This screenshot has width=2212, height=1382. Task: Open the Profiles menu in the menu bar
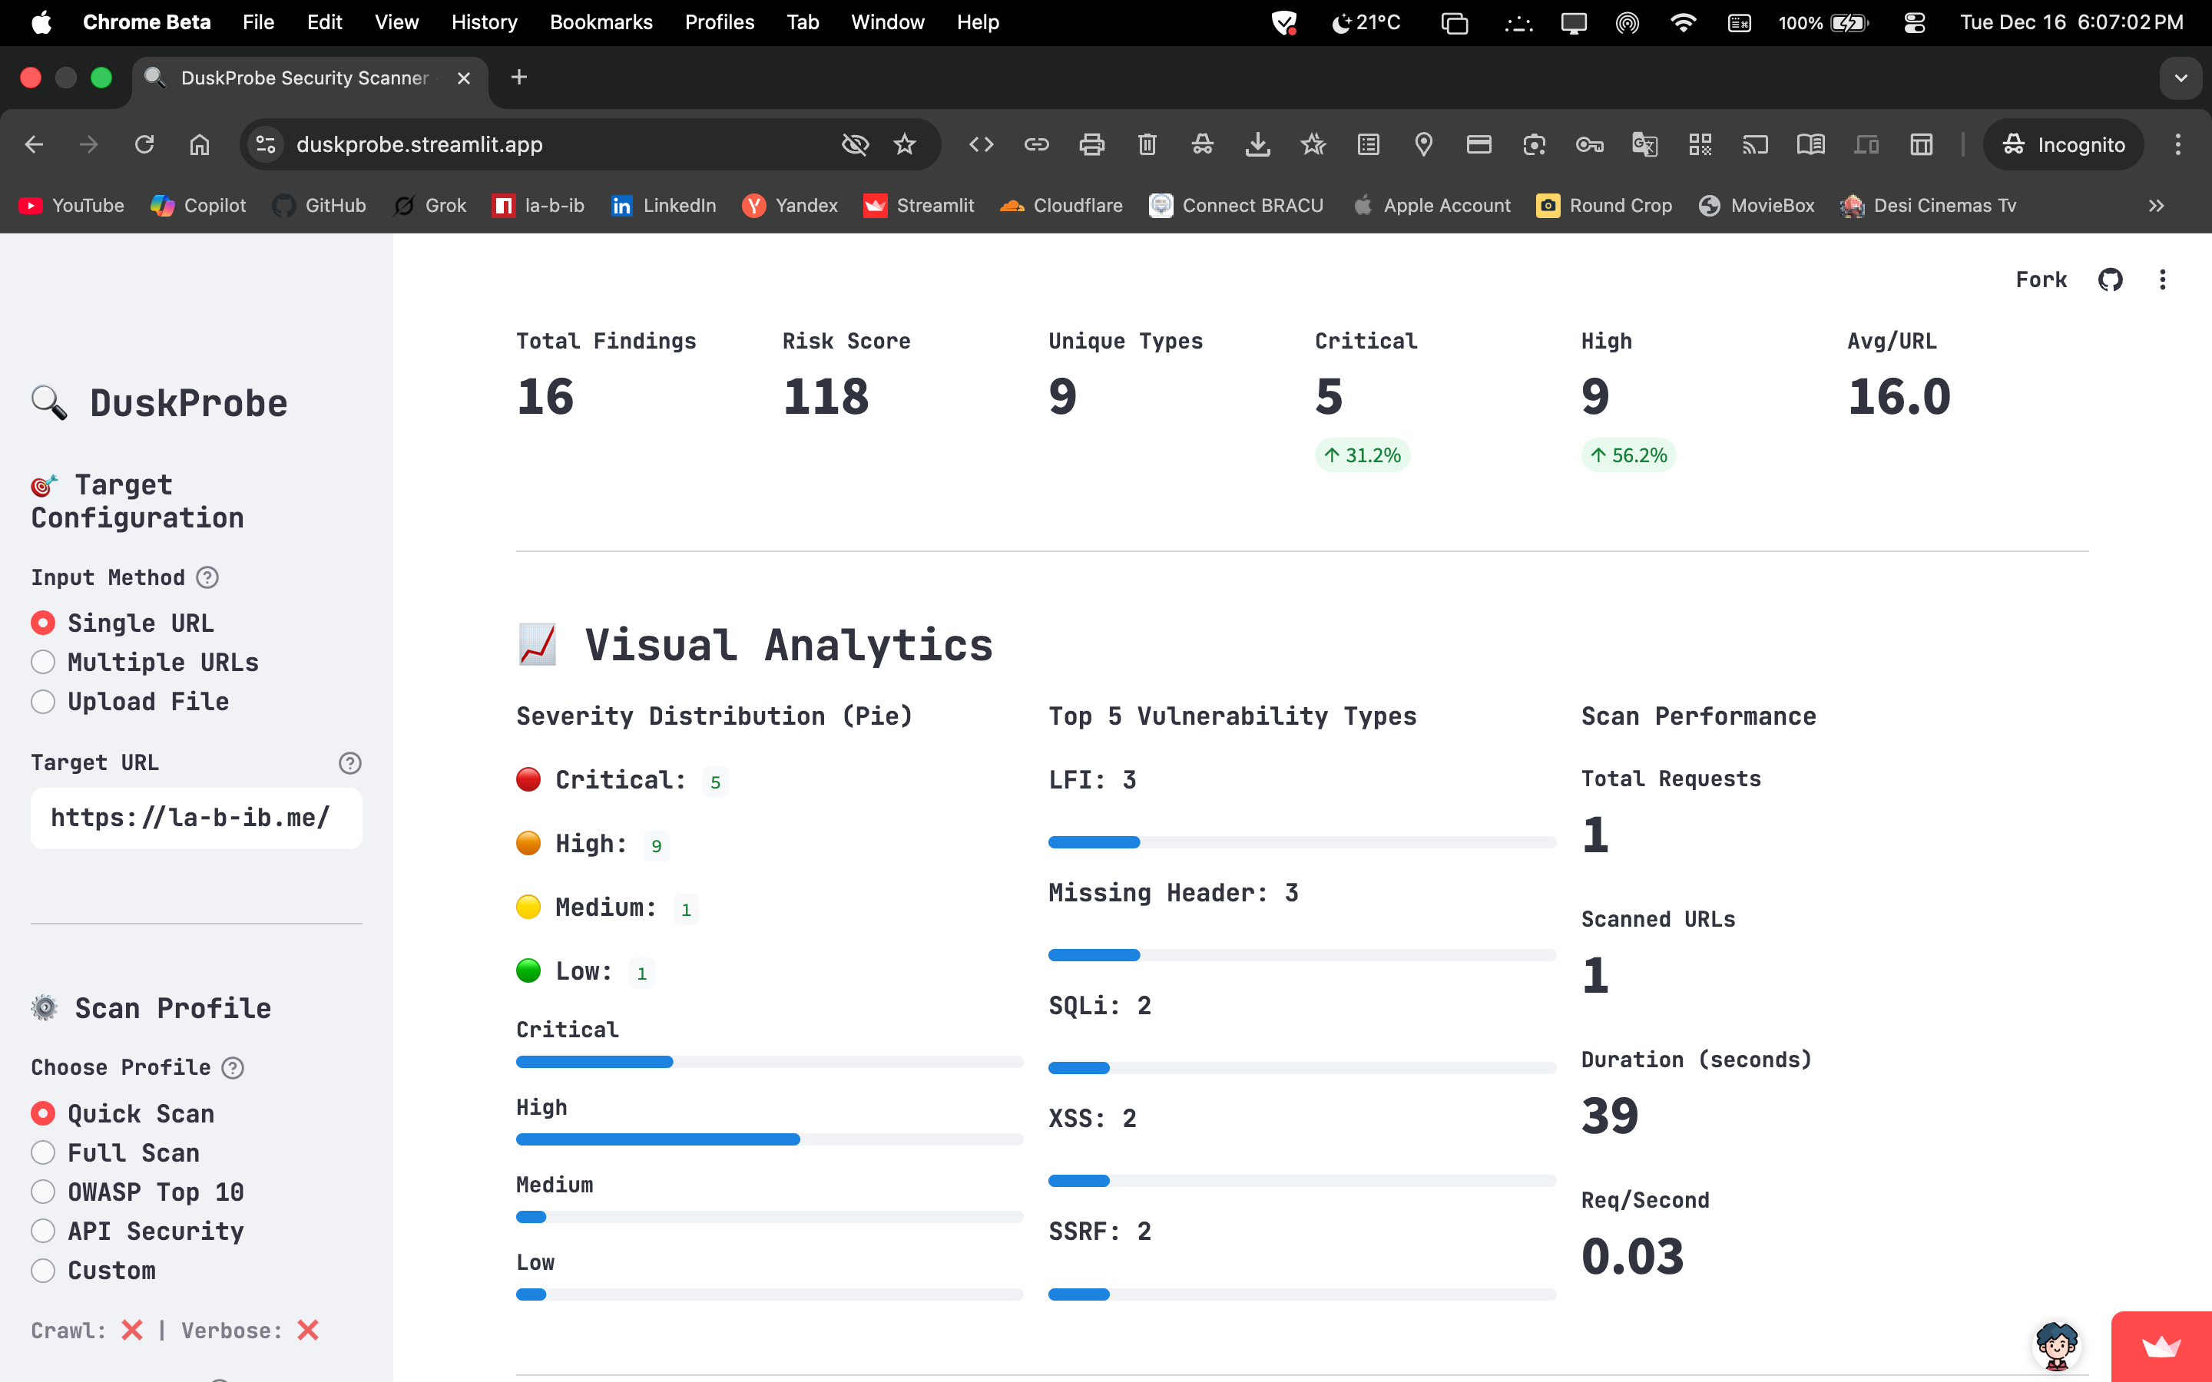coord(720,22)
